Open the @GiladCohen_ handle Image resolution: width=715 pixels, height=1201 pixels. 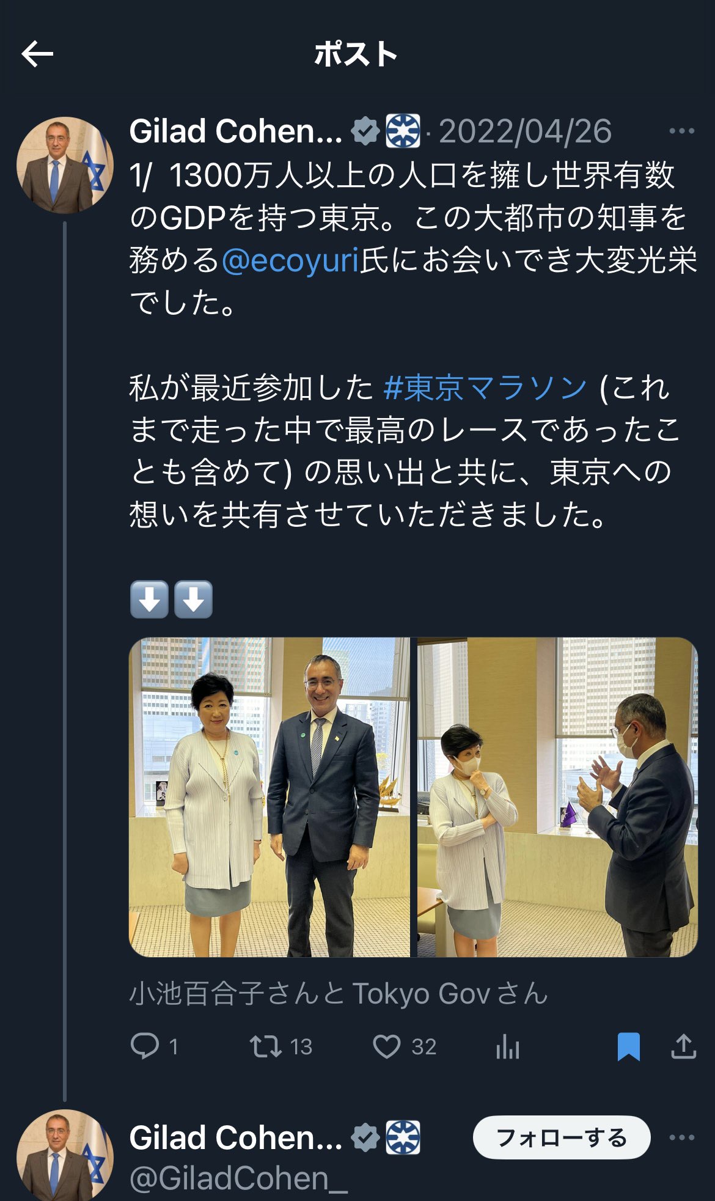click(238, 1179)
